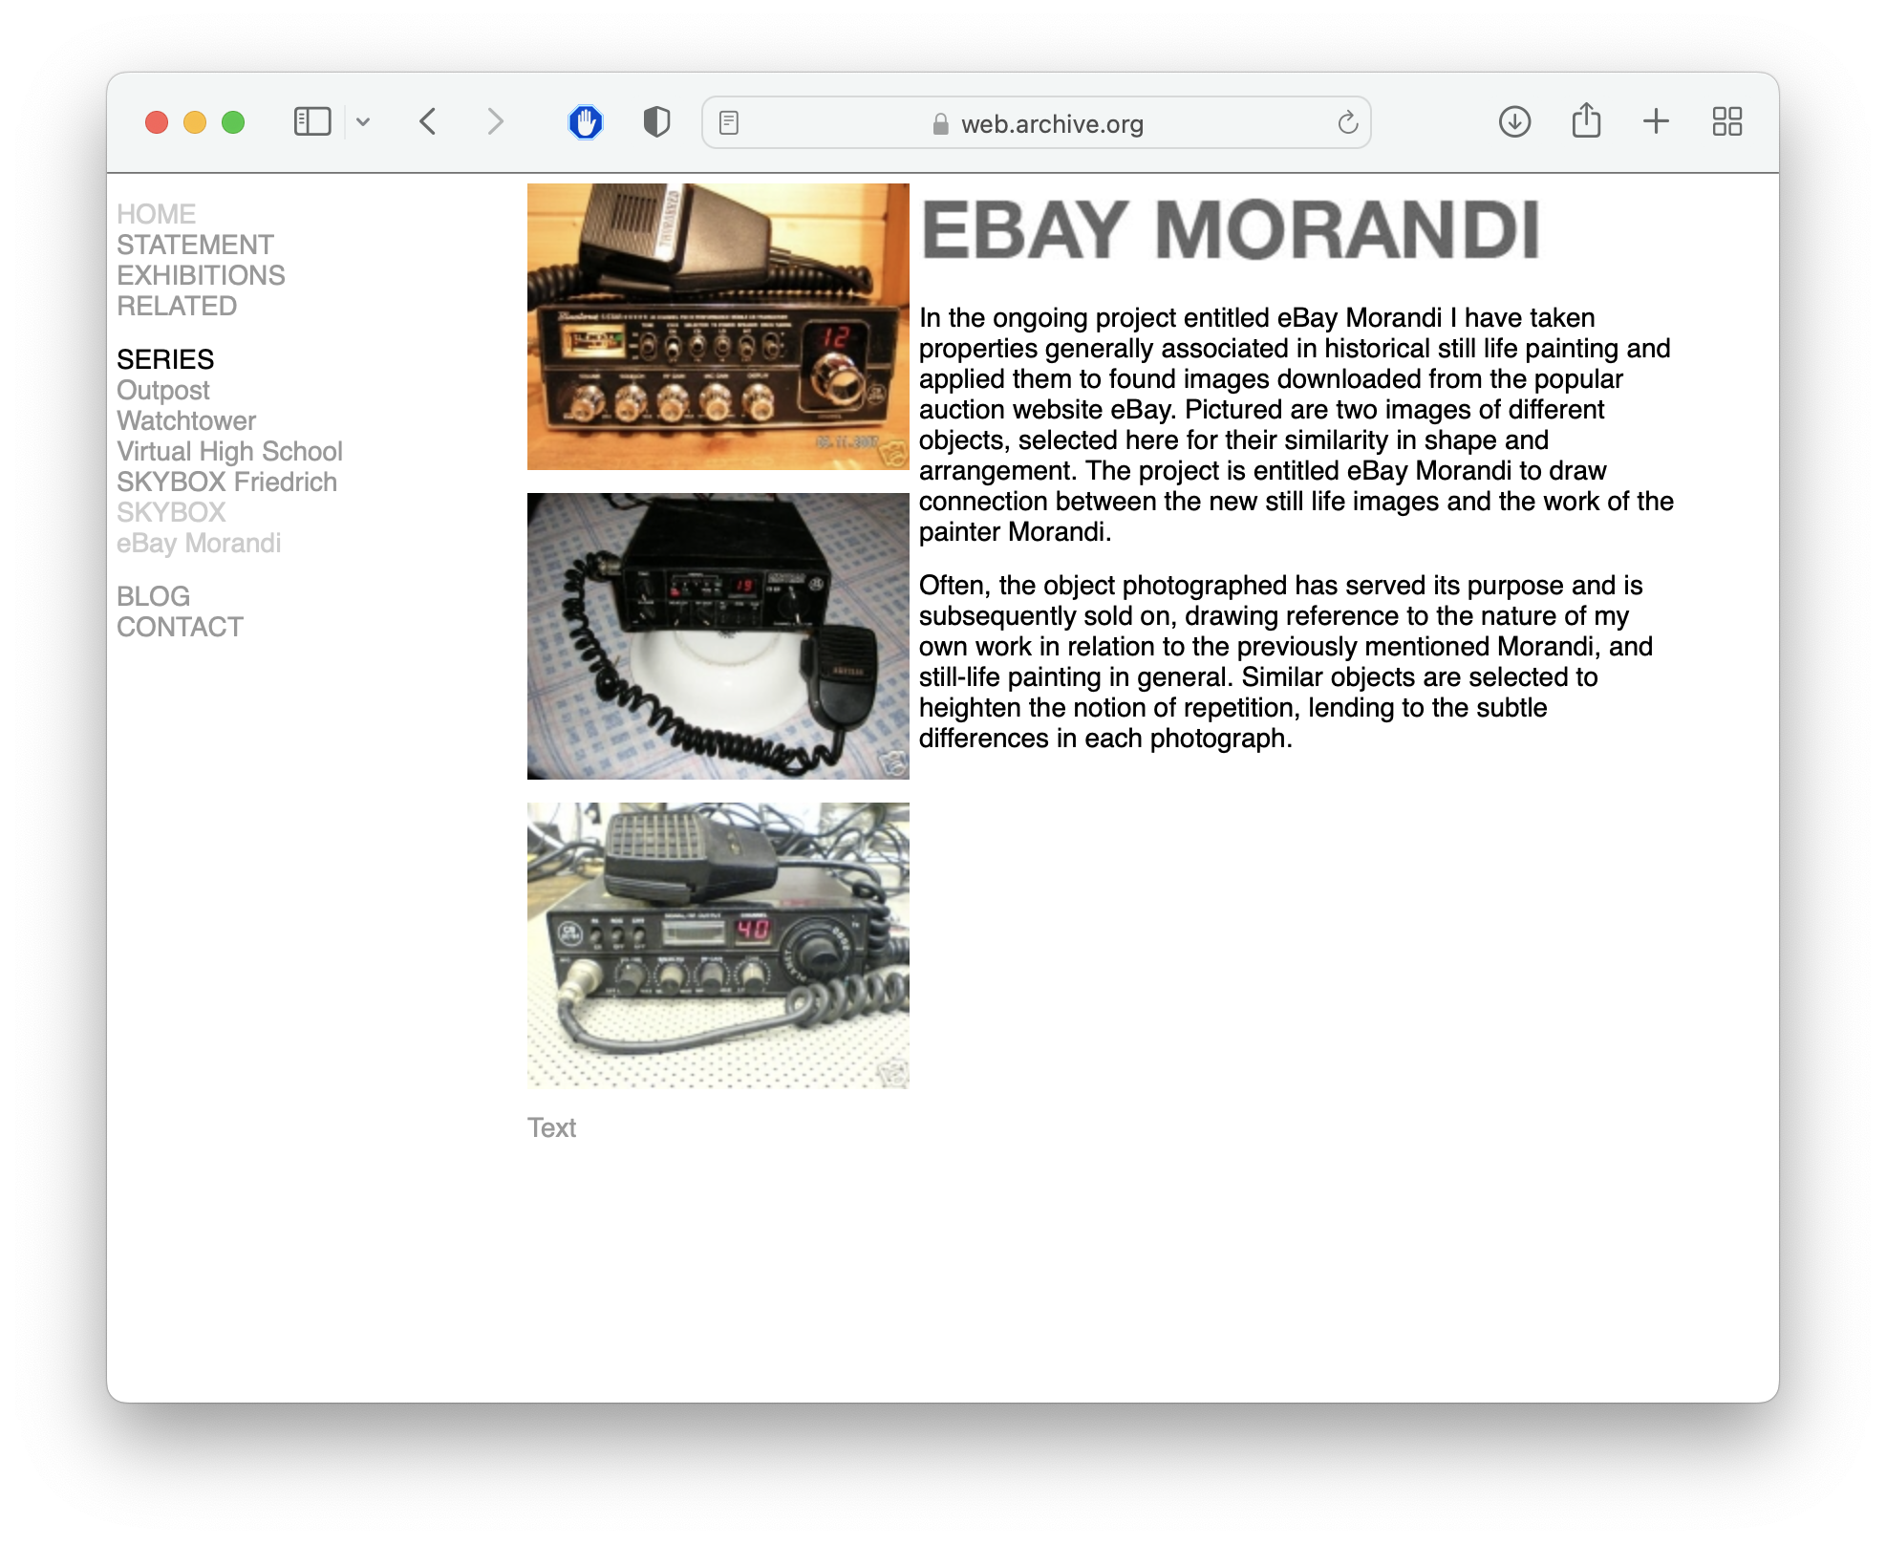Go to the EXHIBITIONS page
Screen dimensions: 1886x1544
[201, 275]
